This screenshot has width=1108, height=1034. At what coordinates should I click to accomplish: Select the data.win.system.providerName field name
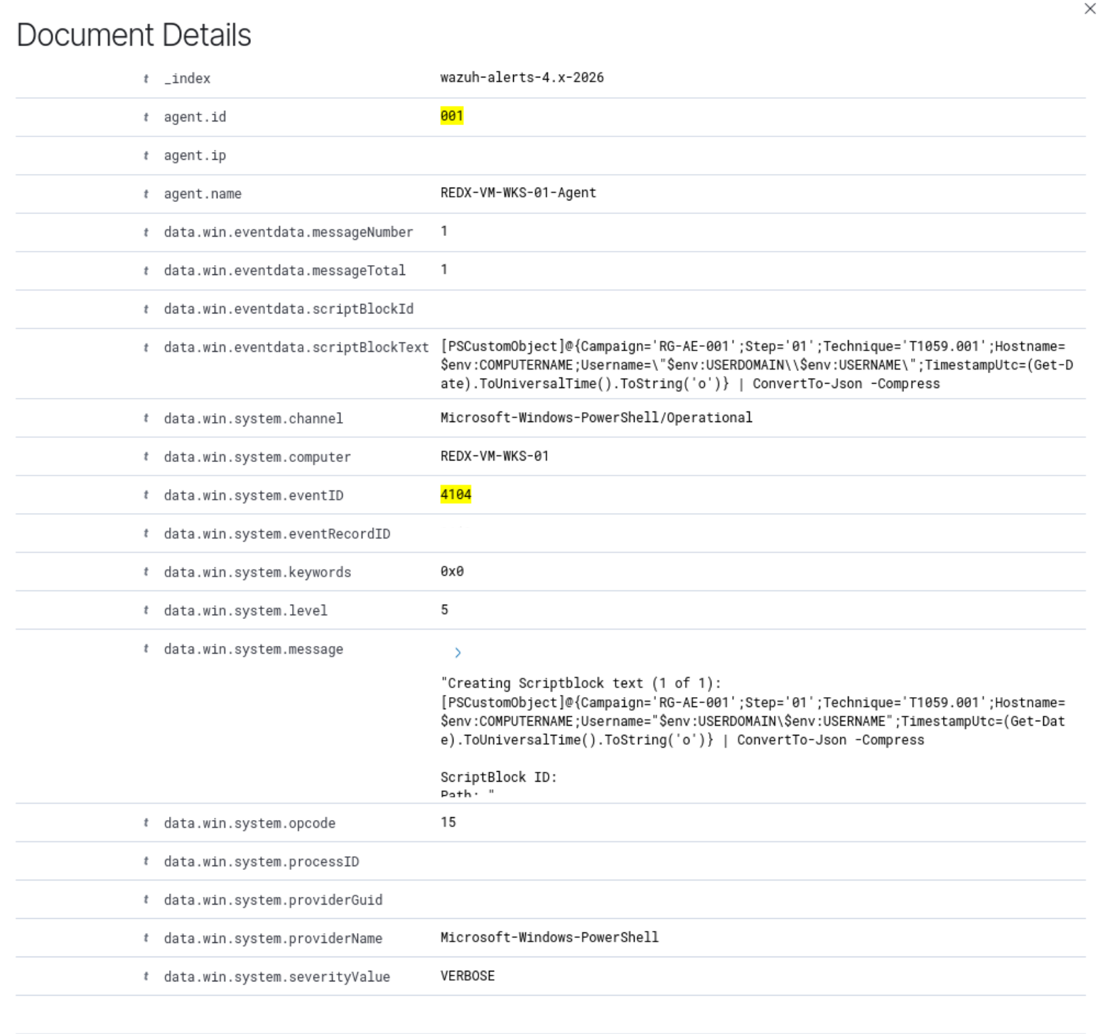tap(273, 938)
